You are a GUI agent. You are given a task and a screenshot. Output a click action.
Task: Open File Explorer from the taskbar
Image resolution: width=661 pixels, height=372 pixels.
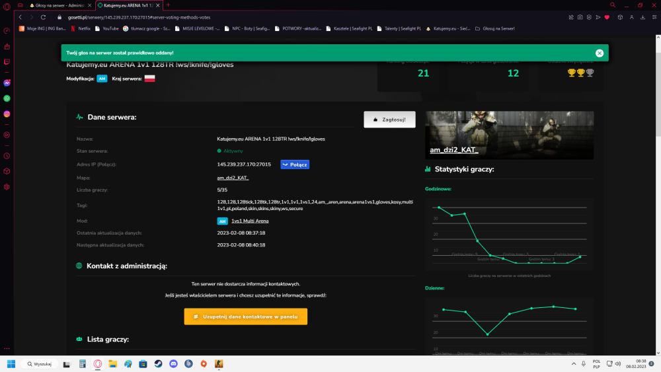(x=112, y=364)
